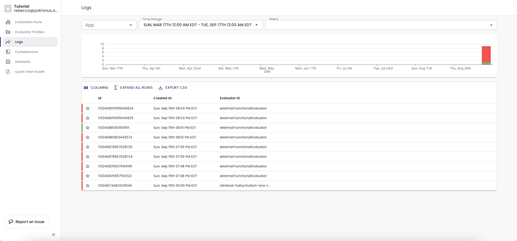The height and width of the screenshot is (241, 517).
Task: Click evaluator cell of log 113040885813509111
Action: click(243, 128)
